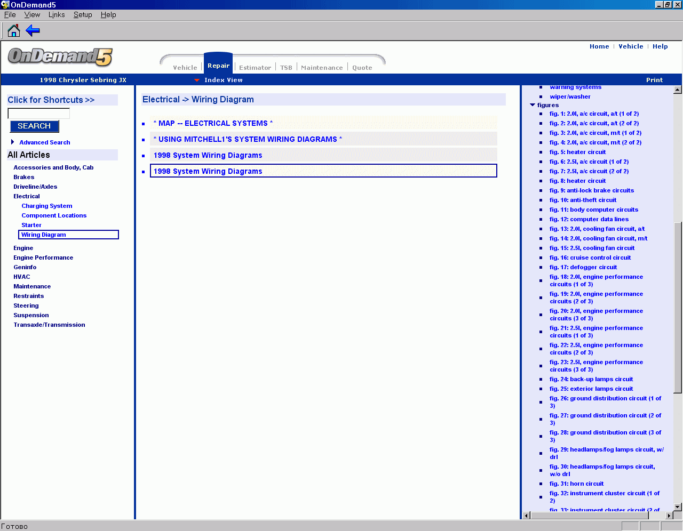
Task: Click the 1998 Chrysler Sebring JX label
Action: pos(83,80)
